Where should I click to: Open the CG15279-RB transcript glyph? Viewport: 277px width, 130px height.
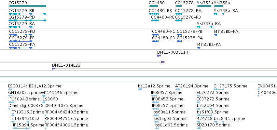27,14
